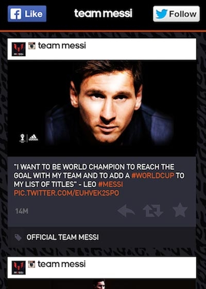
Task: Click the team messi username in second post
Action: click(62, 264)
